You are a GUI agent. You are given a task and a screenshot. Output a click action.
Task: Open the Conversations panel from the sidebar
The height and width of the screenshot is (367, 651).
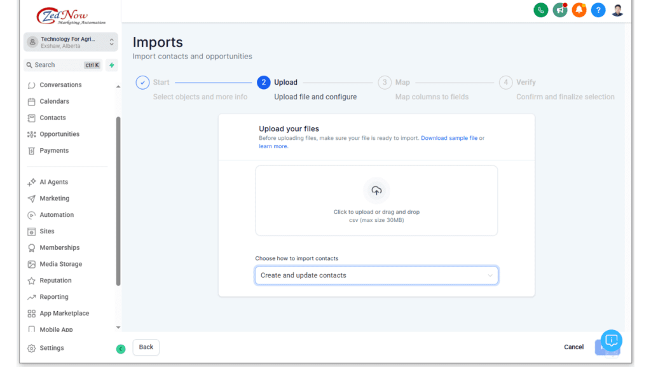click(x=60, y=85)
